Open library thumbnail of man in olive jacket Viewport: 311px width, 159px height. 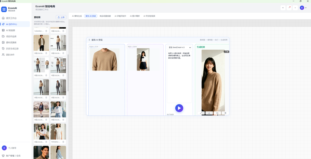(41, 43)
